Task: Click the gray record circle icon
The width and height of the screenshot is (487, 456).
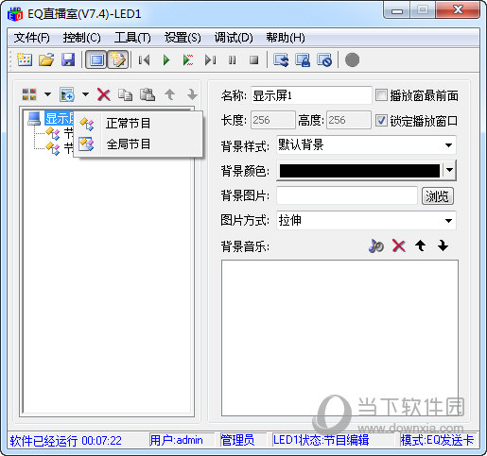Action: 352,59
